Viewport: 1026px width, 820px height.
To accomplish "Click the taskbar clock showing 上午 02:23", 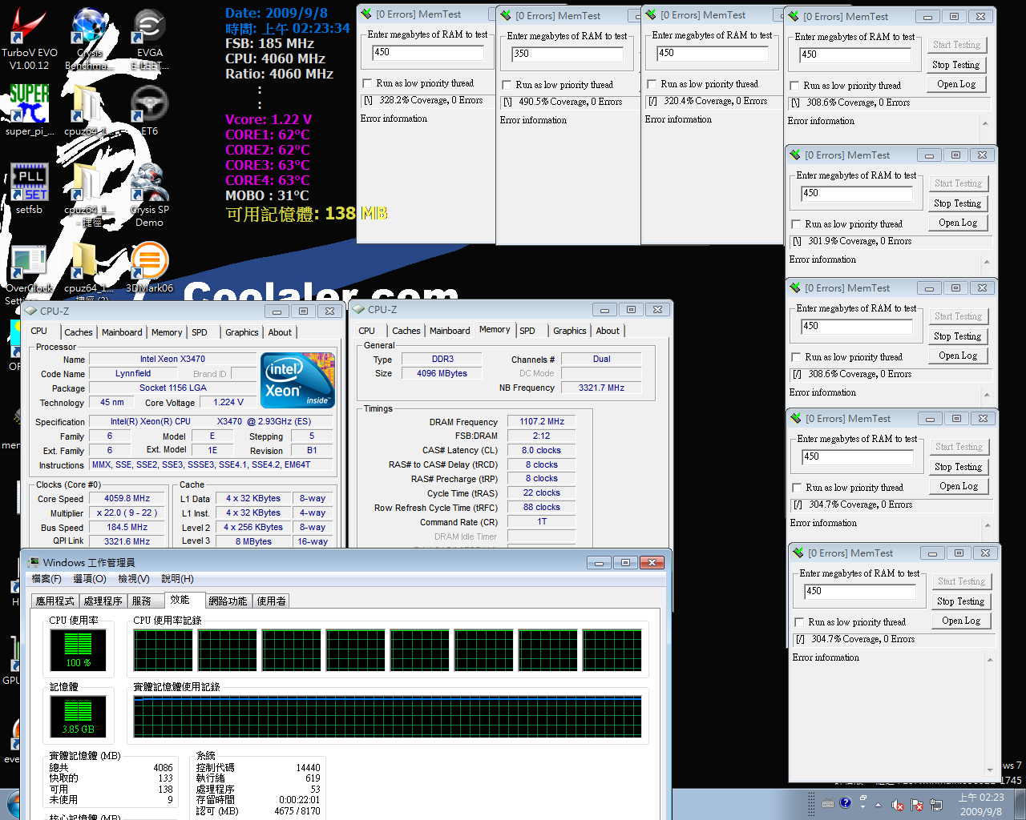I will (981, 805).
